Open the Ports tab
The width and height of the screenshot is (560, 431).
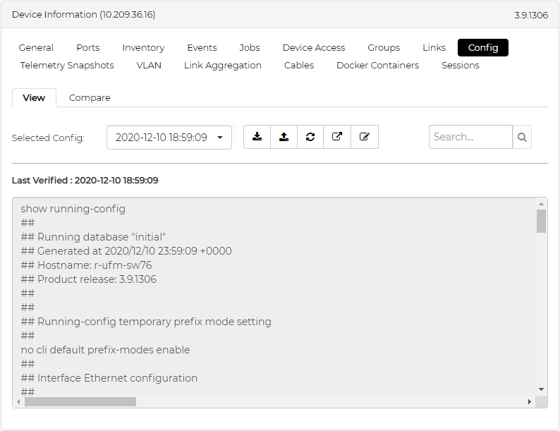click(x=88, y=48)
